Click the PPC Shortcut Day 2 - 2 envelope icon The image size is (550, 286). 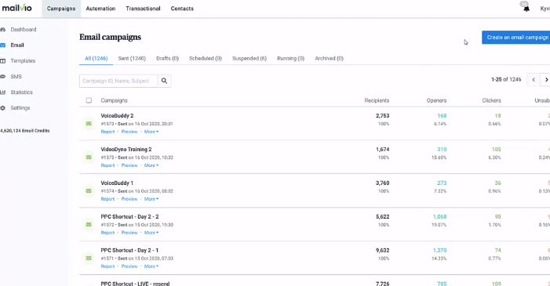point(89,224)
